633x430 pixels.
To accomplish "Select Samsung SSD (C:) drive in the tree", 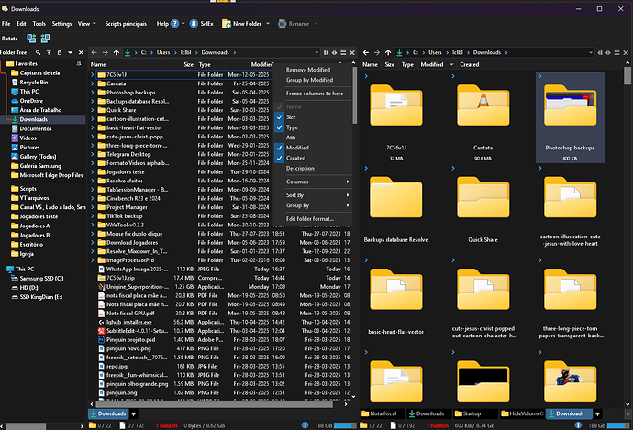I will point(41,279).
